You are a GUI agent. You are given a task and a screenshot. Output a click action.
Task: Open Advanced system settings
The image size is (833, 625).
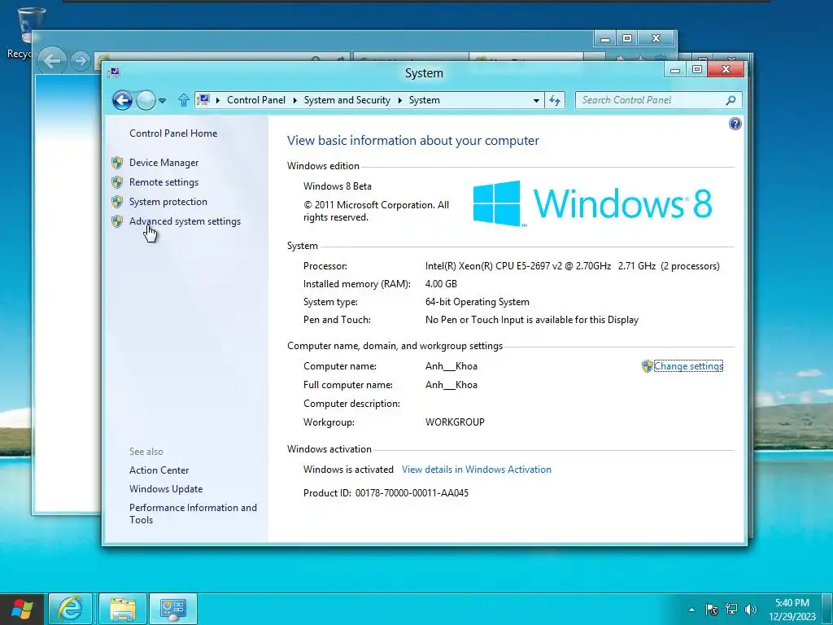pos(185,221)
